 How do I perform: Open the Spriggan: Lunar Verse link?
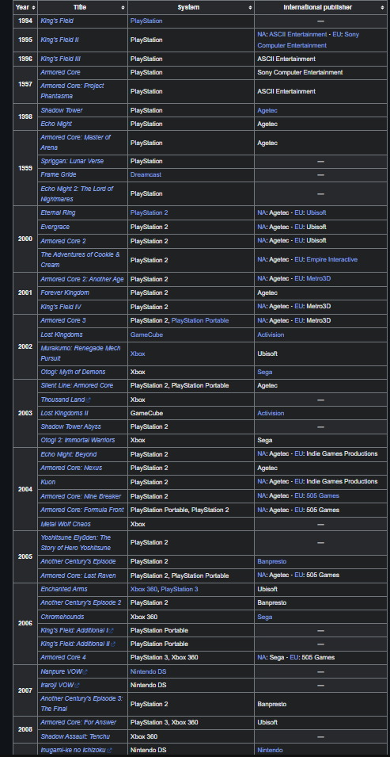72,161
